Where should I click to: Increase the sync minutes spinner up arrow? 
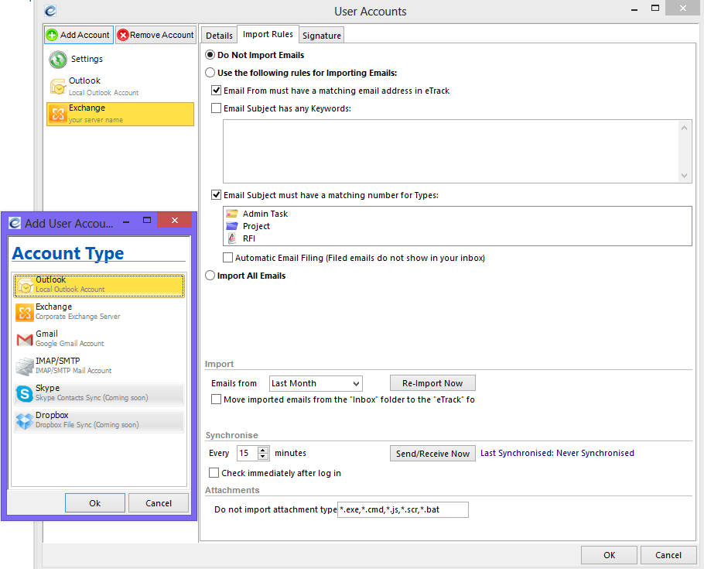(x=263, y=450)
